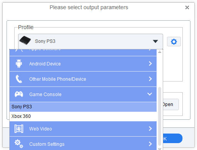Click the Android robot icon
Image resolution: width=197 pixels, height=150 pixels.
click(19, 64)
